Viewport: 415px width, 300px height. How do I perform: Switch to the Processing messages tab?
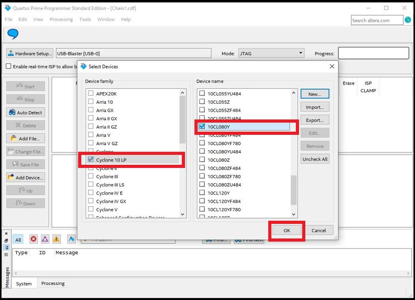pyautogui.click(x=53, y=283)
